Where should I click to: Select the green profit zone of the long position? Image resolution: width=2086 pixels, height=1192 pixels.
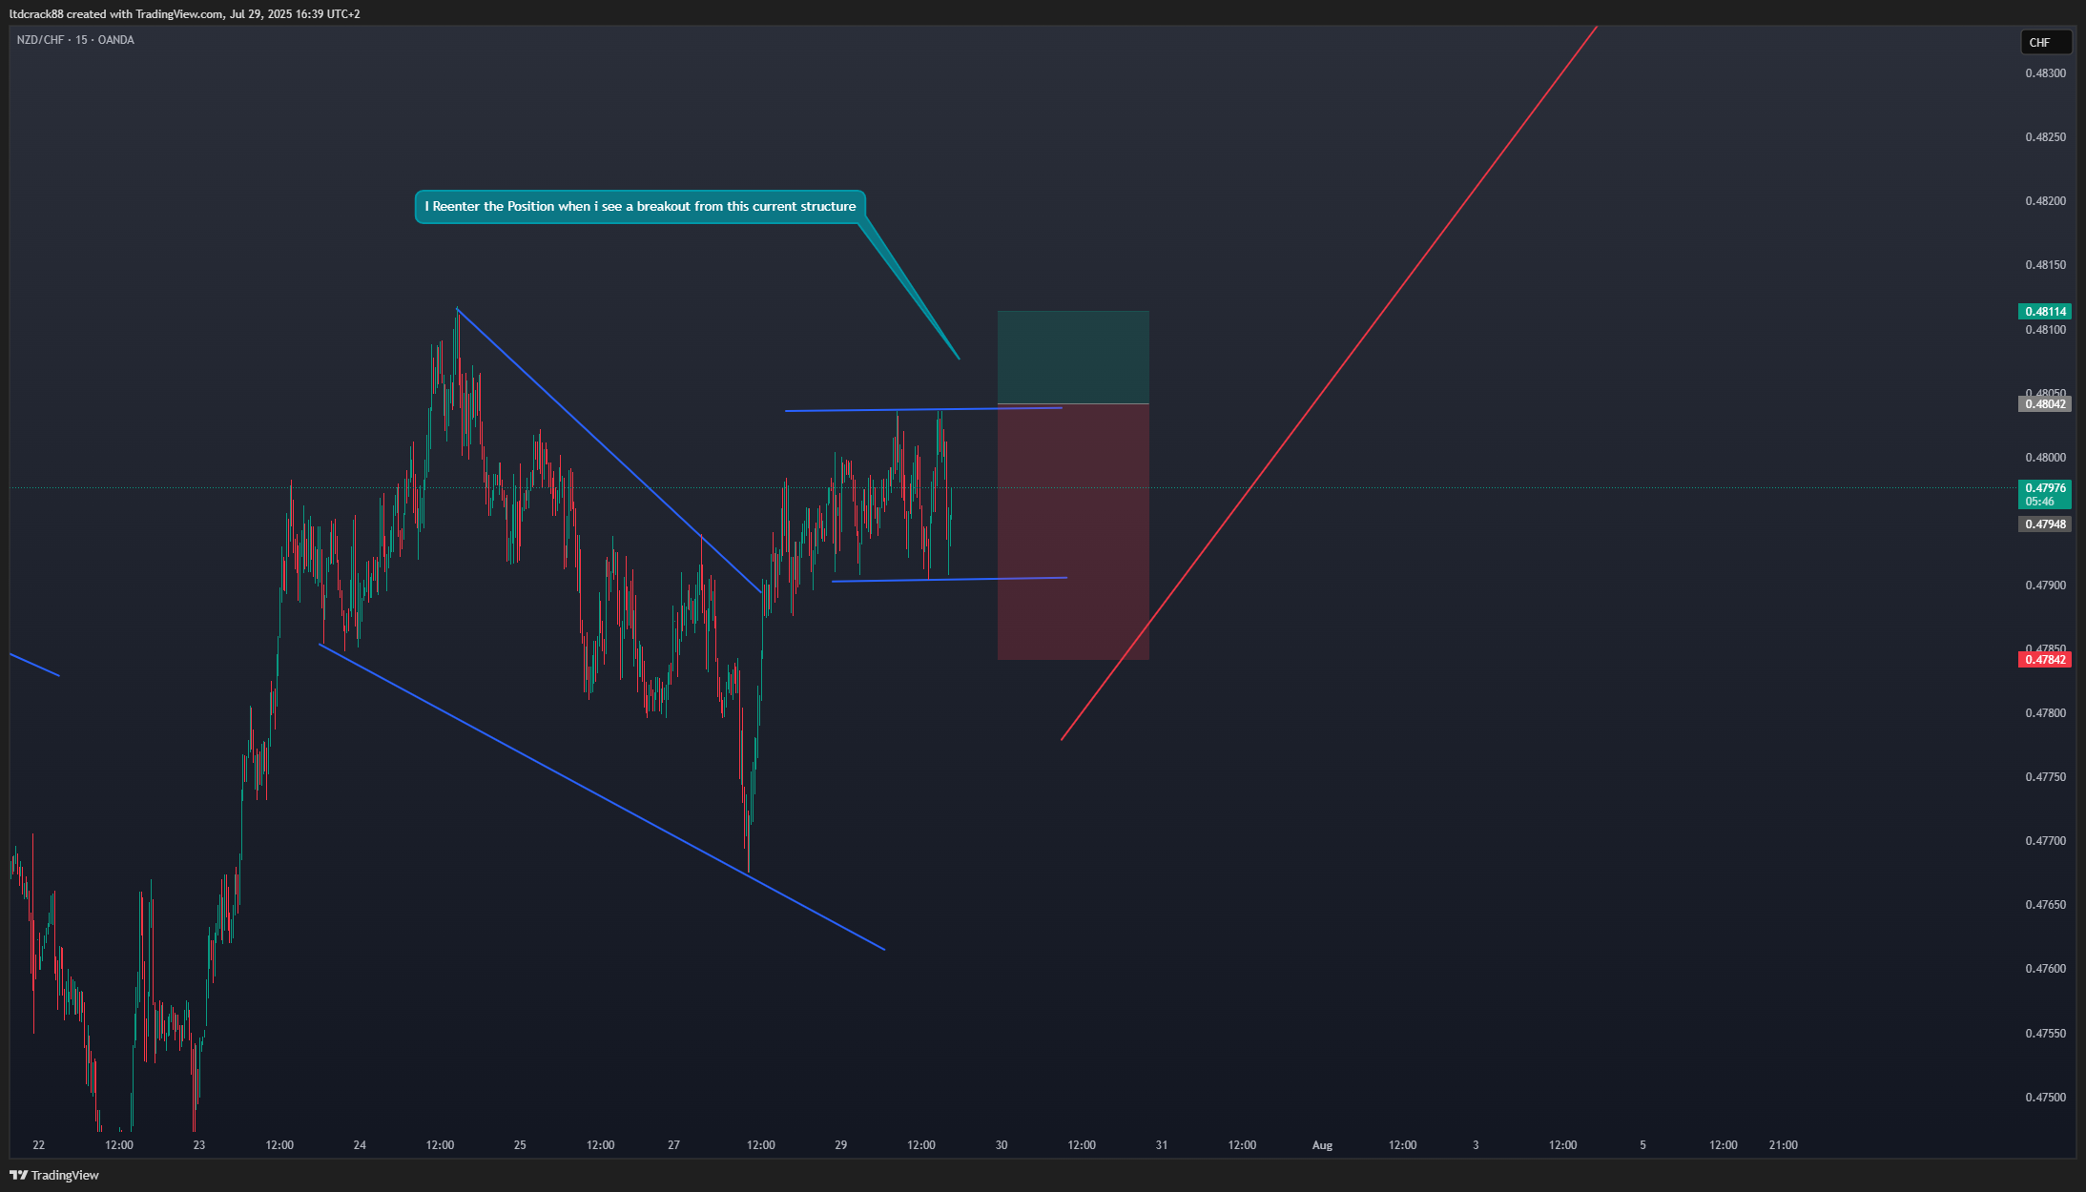1073,358
